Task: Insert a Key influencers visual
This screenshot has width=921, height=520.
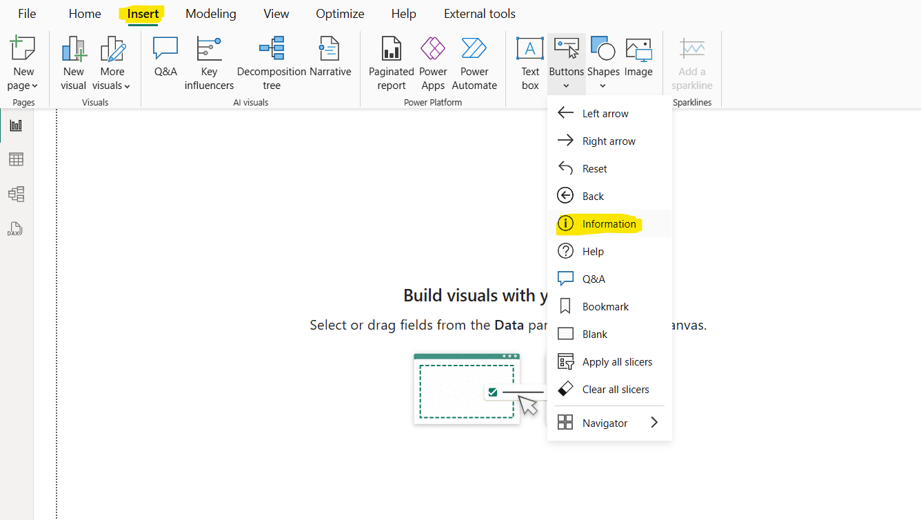Action: (x=209, y=63)
